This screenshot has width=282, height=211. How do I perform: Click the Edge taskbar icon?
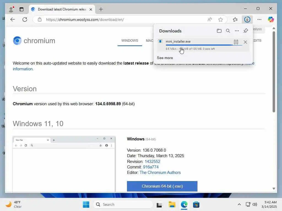[184, 204]
